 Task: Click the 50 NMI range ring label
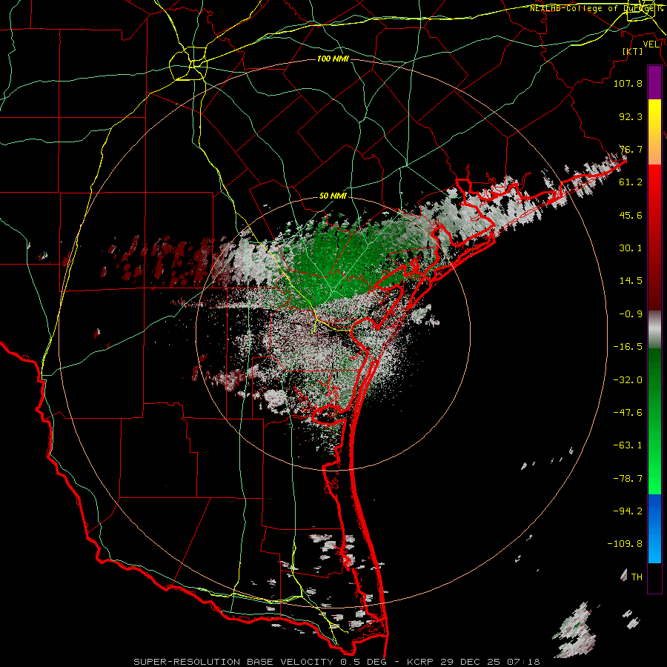333,196
